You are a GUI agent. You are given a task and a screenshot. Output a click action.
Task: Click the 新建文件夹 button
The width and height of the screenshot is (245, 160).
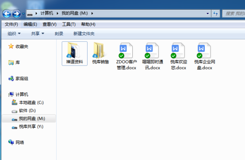pyautogui.click(x=84, y=34)
